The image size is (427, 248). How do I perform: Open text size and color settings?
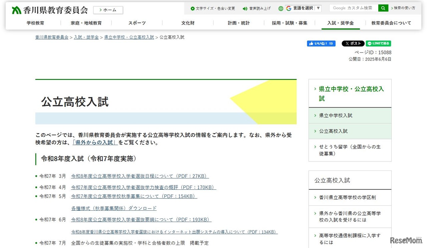[x=212, y=8]
